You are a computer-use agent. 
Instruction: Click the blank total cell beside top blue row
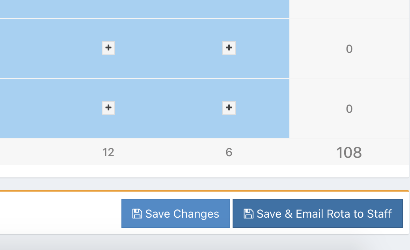click(x=349, y=9)
